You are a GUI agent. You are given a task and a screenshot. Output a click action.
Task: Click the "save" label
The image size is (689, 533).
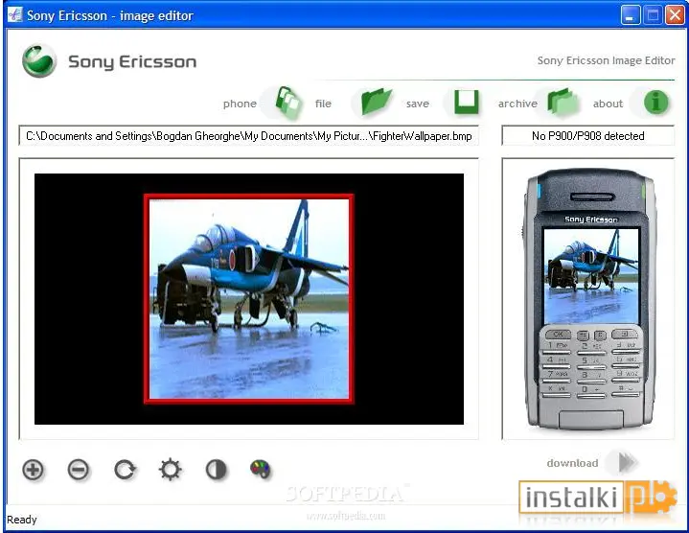pos(418,104)
